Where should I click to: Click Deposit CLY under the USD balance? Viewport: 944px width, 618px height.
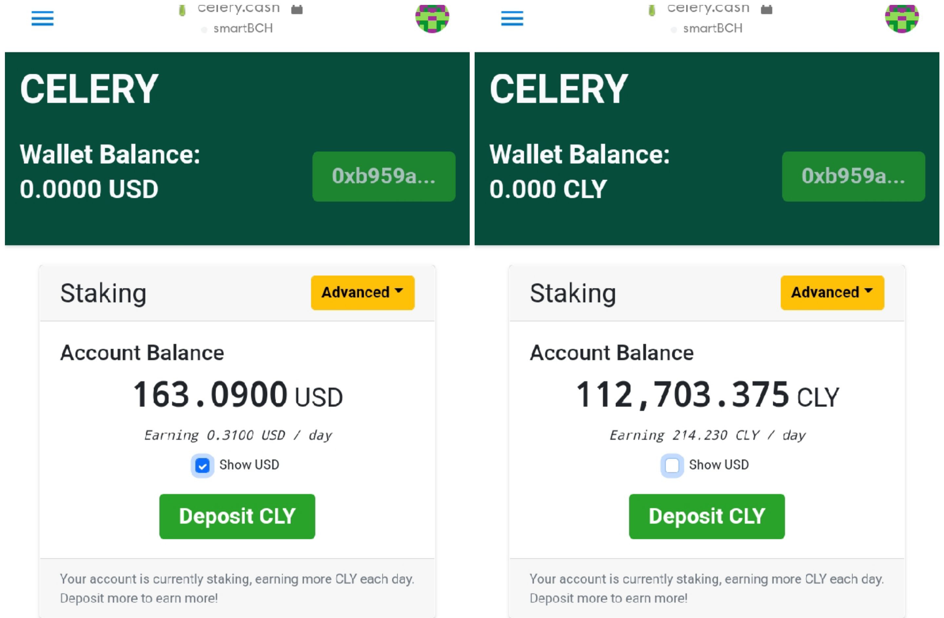[x=237, y=516]
